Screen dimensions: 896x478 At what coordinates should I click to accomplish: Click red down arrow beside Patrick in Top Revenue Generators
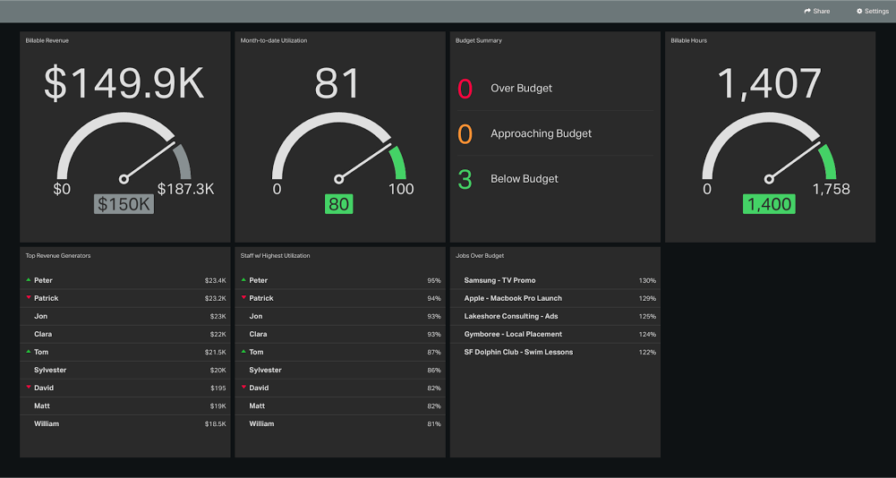[x=29, y=298]
